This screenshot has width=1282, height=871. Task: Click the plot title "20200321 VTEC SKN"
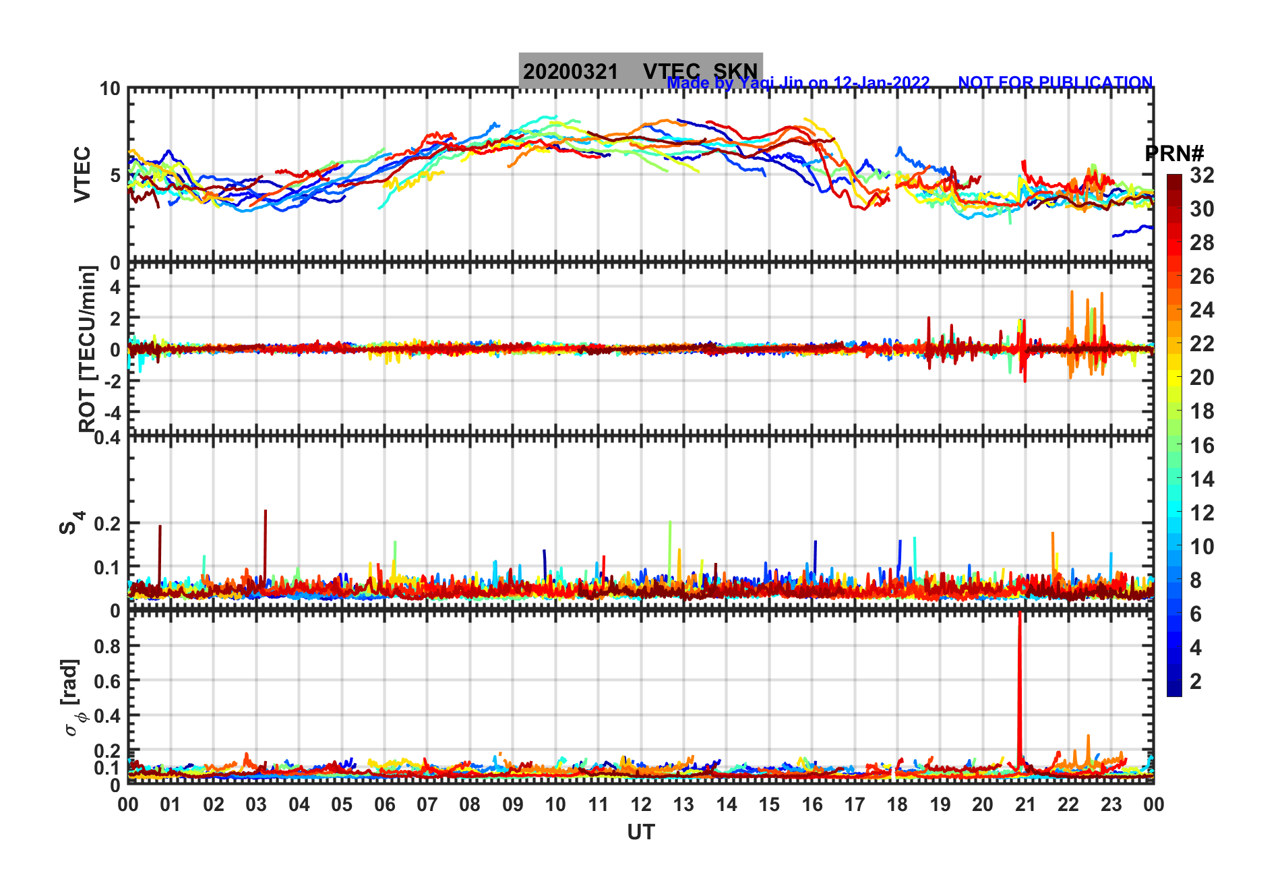point(640,71)
